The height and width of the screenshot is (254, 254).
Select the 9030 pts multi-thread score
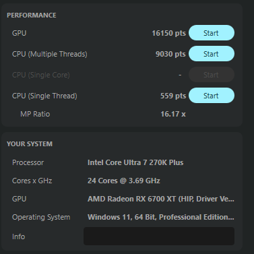click(x=170, y=54)
